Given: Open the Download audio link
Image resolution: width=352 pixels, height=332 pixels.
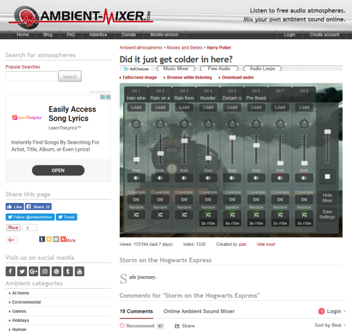Looking at the screenshot, I should click(x=238, y=77).
